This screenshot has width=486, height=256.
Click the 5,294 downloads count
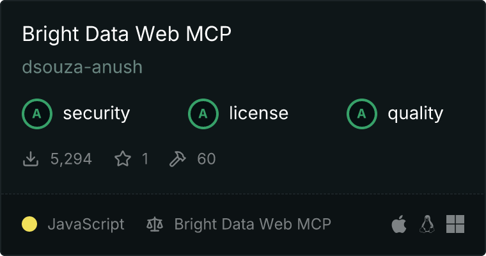pyautogui.click(x=71, y=159)
